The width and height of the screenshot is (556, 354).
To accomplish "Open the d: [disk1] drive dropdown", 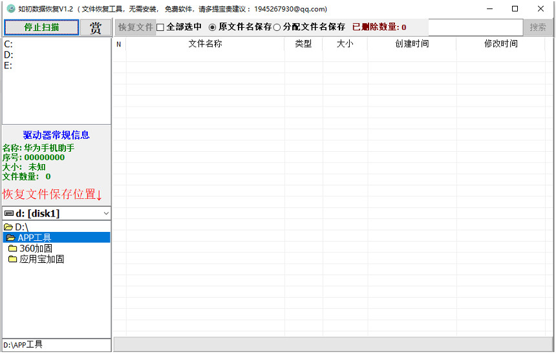I will click(106, 213).
